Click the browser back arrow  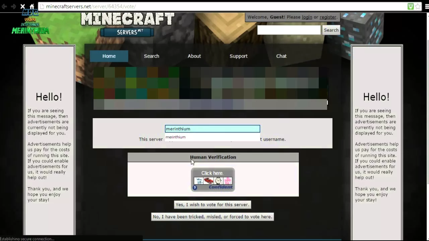pyautogui.click(x=4, y=6)
